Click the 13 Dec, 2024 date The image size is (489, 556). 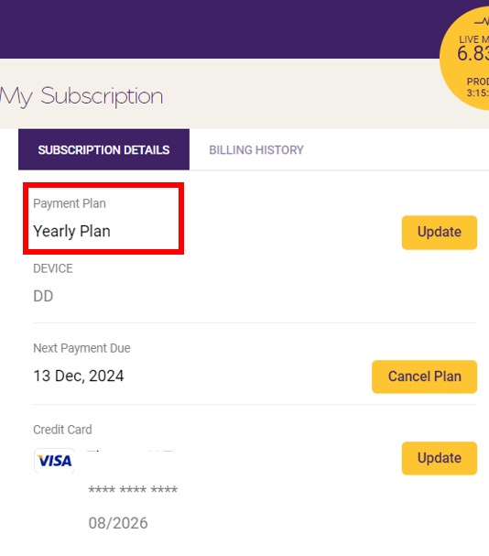tap(79, 376)
